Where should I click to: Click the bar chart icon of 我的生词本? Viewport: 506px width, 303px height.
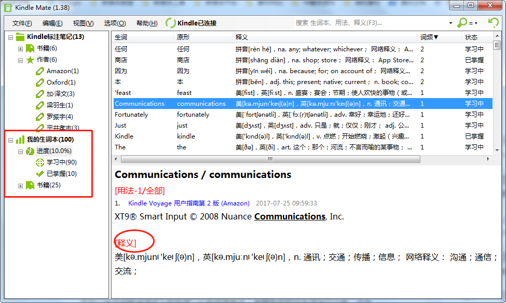[x=20, y=140]
